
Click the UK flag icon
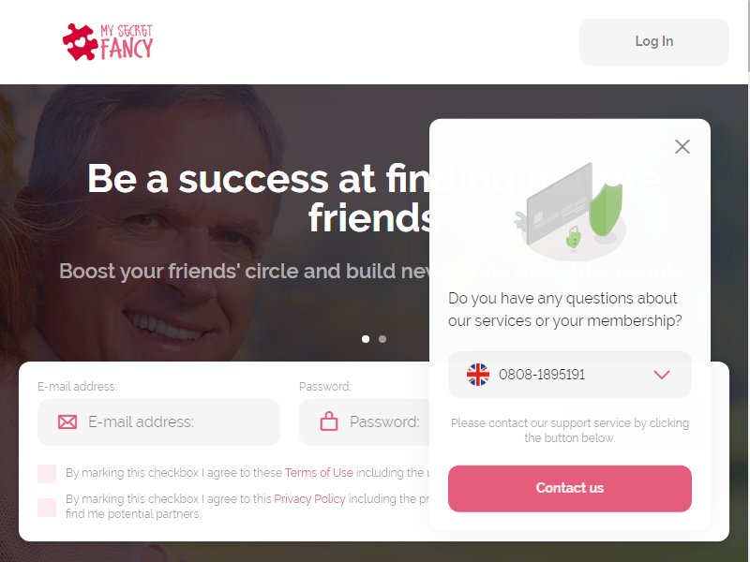click(478, 374)
